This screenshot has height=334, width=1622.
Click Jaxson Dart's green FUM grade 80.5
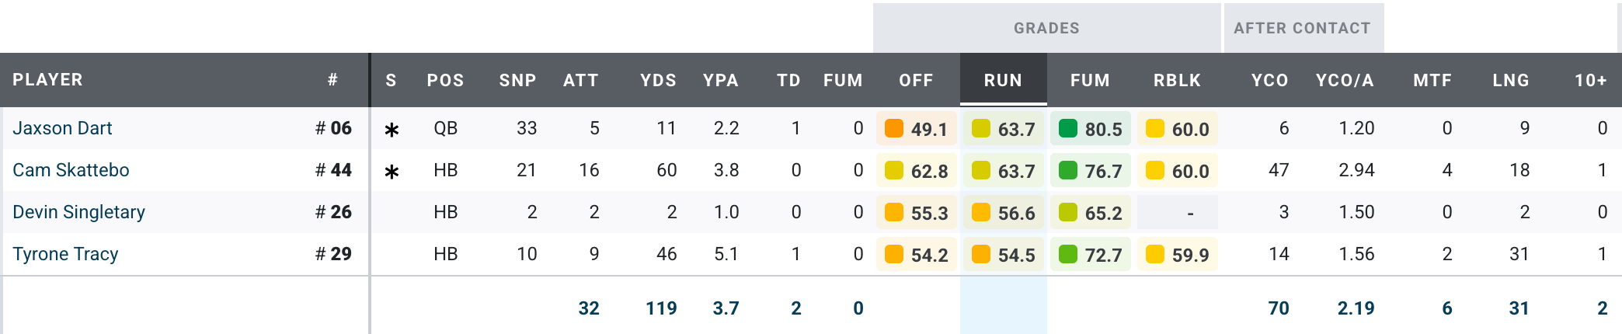click(1090, 129)
